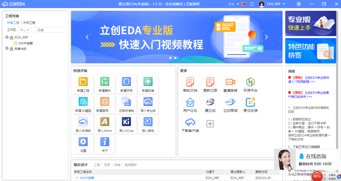
Task: Switch to 所有工程 tab
Action: [x=13, y=23]
